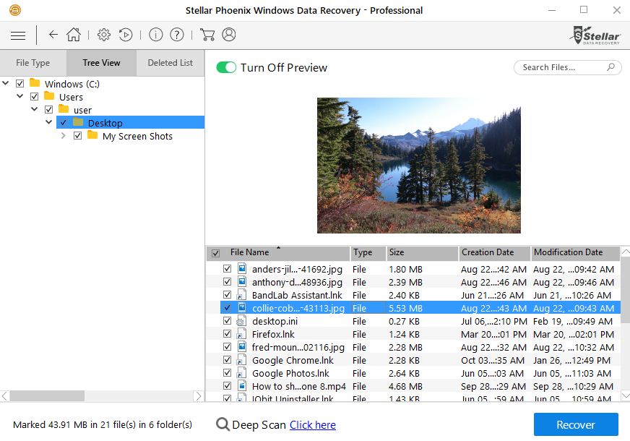The width and height of the screenshot is (630, 441).
Task: Click the image icon of fred-moun...02116.jpg
Action: click(241, 346)
